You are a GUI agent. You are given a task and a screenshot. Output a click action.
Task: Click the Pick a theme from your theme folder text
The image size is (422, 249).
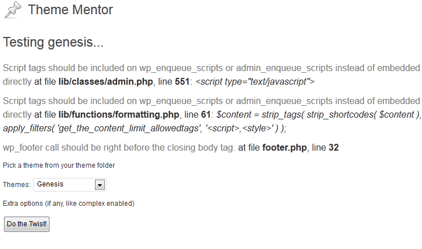[x=59, y=165]
